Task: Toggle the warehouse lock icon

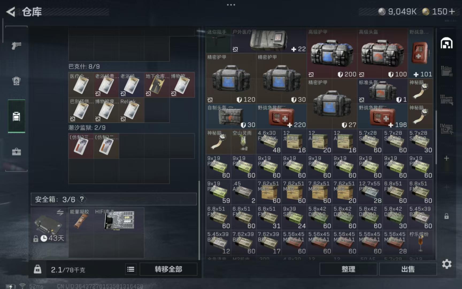Action: (446, 216)
